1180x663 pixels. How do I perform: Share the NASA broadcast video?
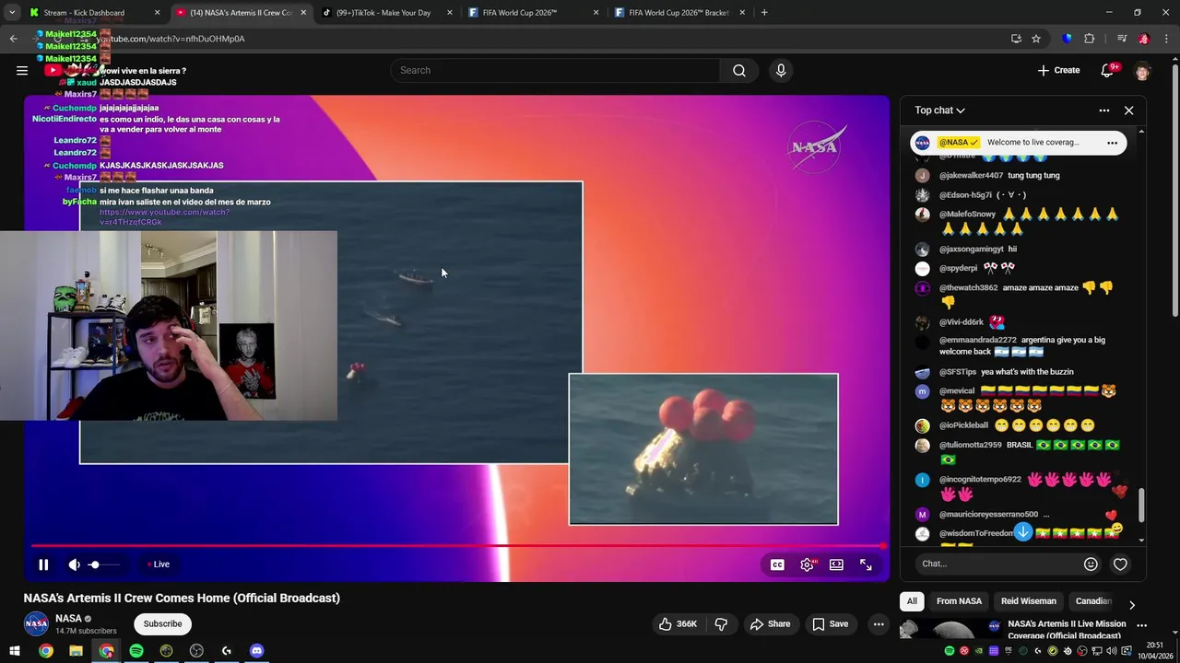click(770, 624)
